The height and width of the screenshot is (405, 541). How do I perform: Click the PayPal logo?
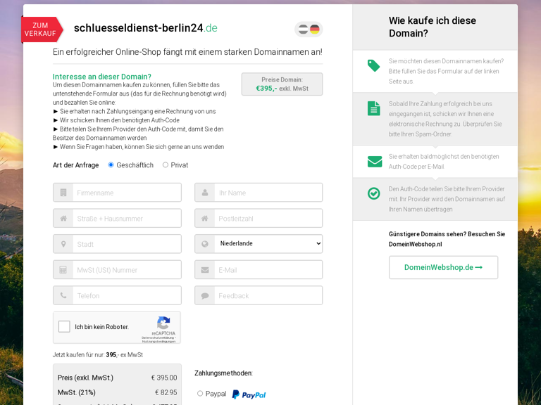point(249,394)
